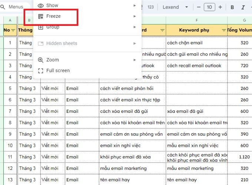Select cell 'khôi phục email đã xóa'
The height and width of the screenshot is (185, 252).
click(x=132, y=157)
